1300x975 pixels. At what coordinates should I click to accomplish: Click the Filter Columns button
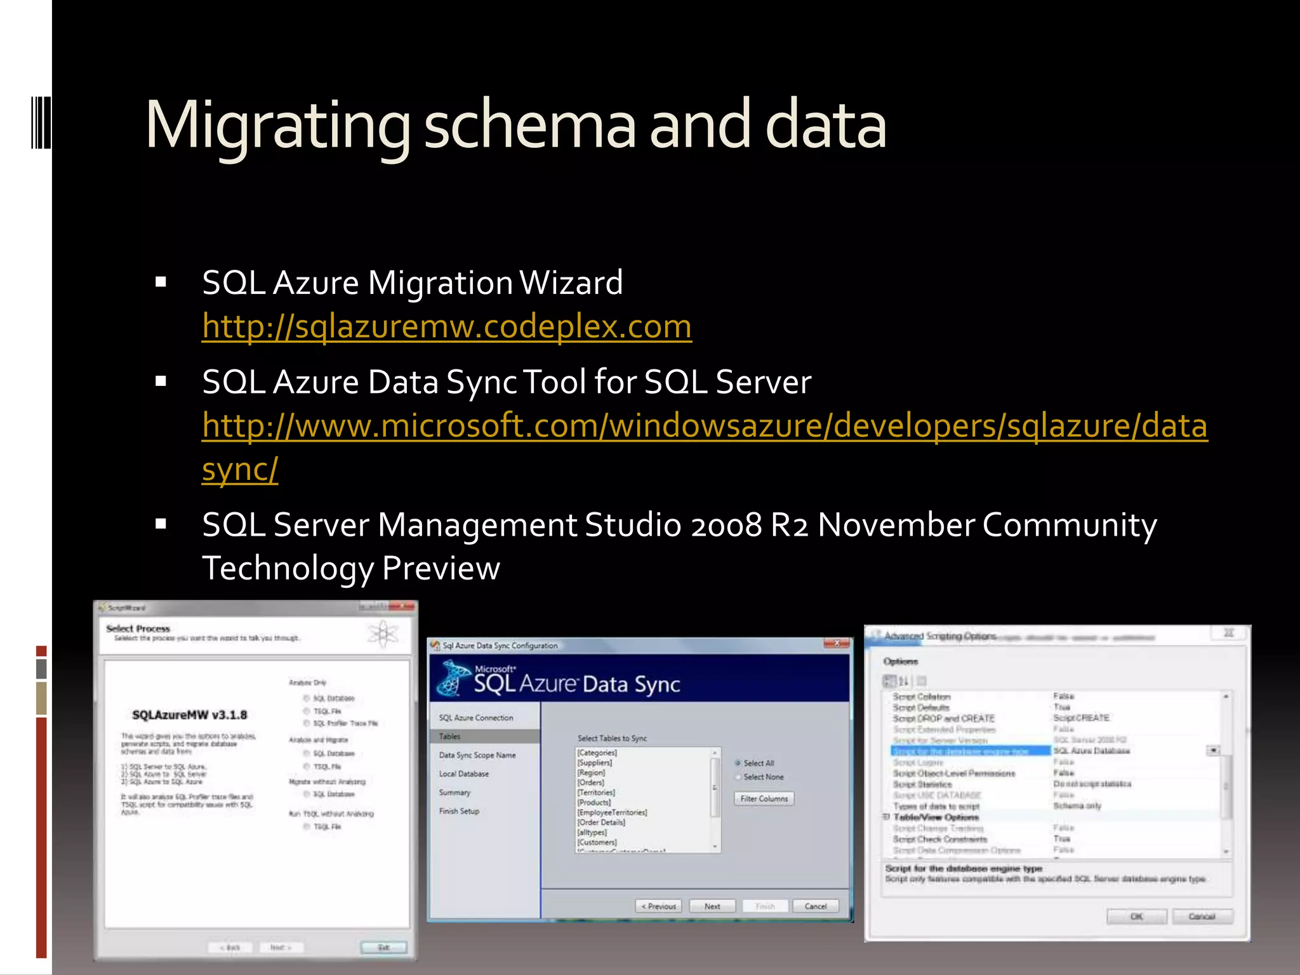[x=764, y=799]
